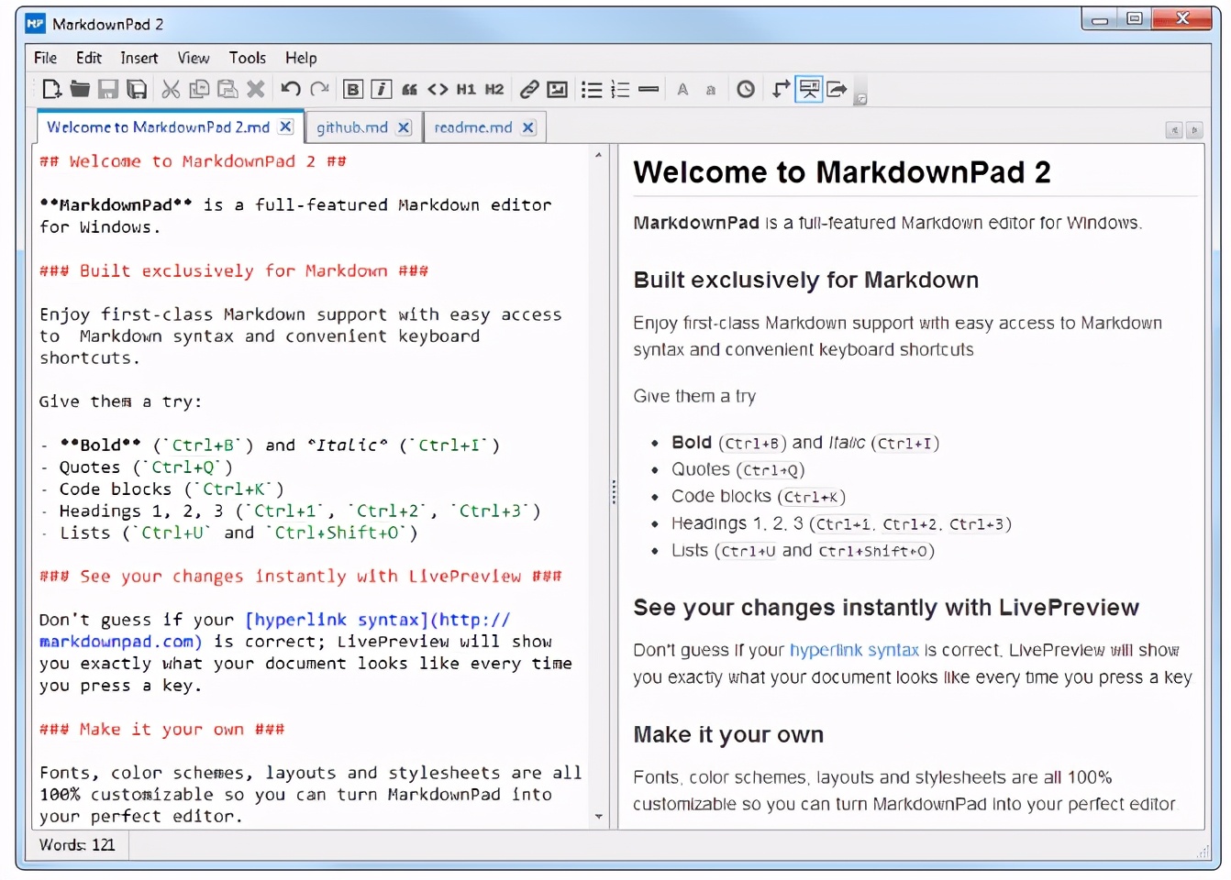Apply bold formatting from the toolbar
This screenshot has width=1231, height=880.
point(353,89)
